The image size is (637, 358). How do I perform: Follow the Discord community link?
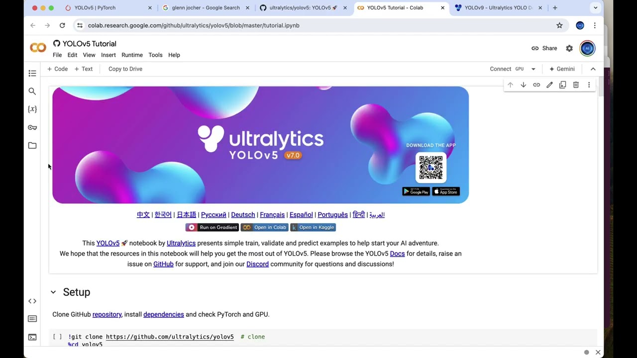(257, 264)
